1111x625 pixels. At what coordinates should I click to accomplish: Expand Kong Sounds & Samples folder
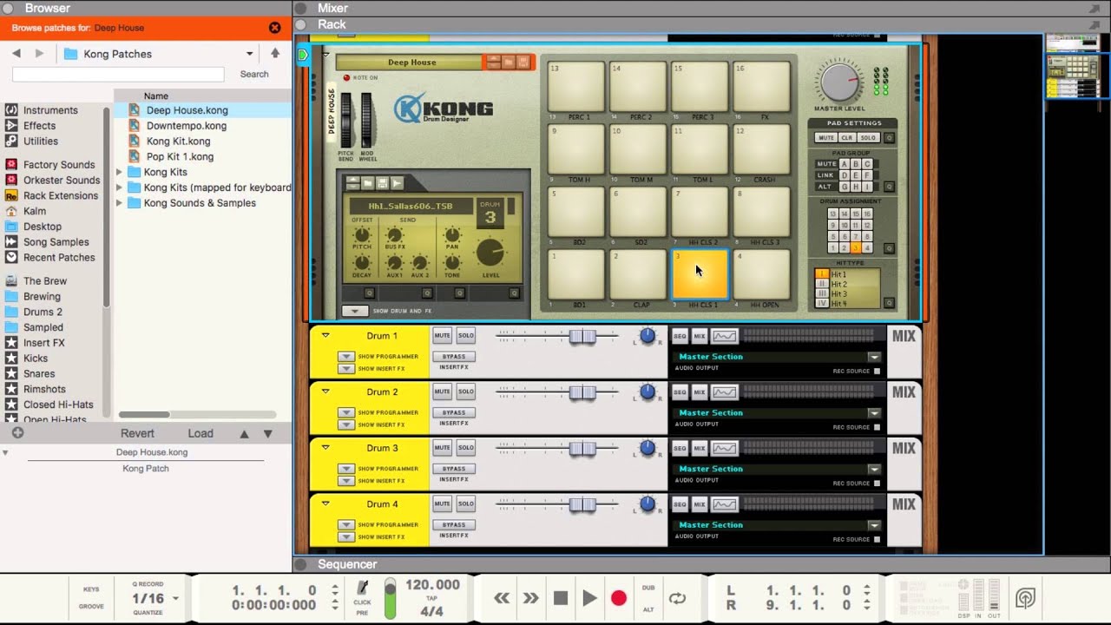(x=120, y=203)
